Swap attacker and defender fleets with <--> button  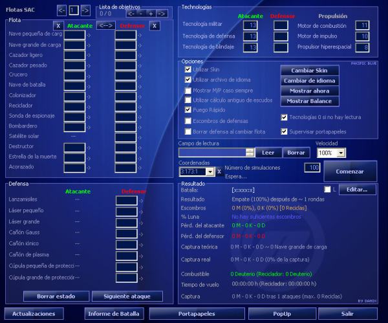(104, 25)
